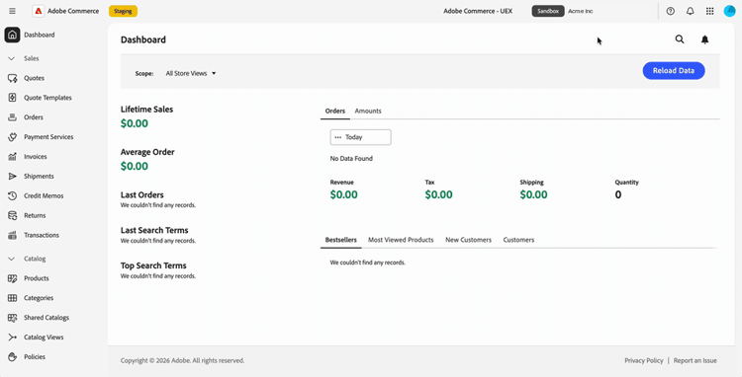Go to the Shipments section

point(39,176)
